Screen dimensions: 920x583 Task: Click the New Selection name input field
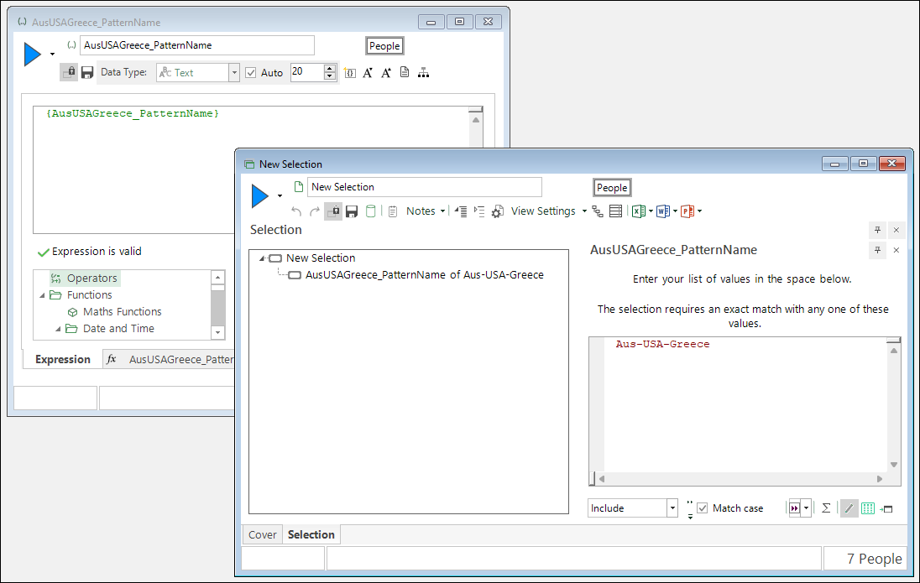pos(424,187)
